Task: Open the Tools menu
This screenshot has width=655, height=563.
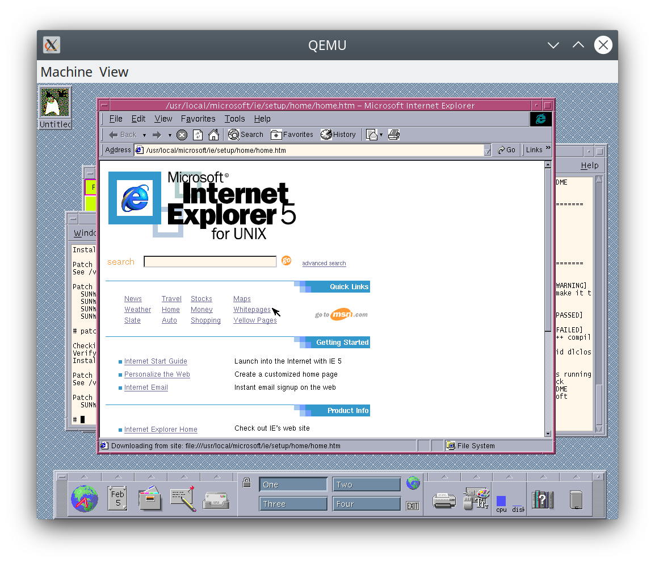Action: [x=234, y=119]
